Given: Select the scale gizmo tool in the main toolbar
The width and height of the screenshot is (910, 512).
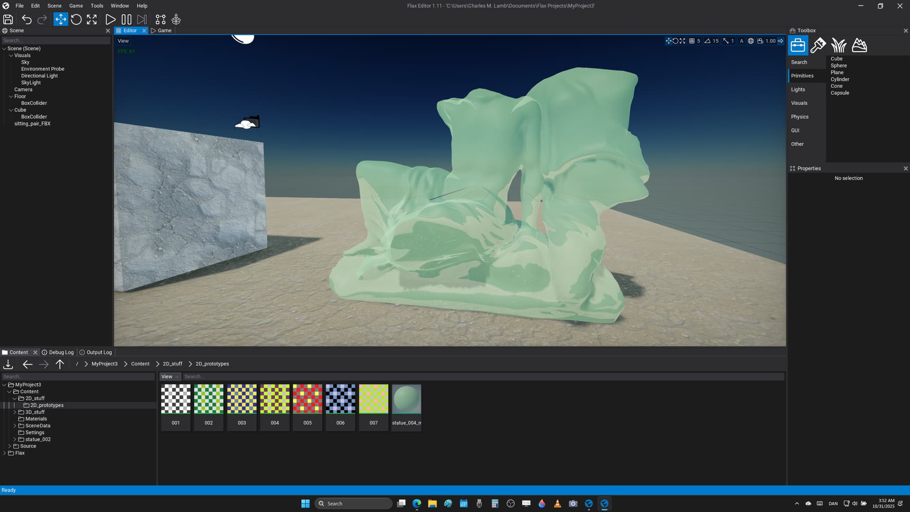Looking at the screenshot, I should click(x=92, y=19).
